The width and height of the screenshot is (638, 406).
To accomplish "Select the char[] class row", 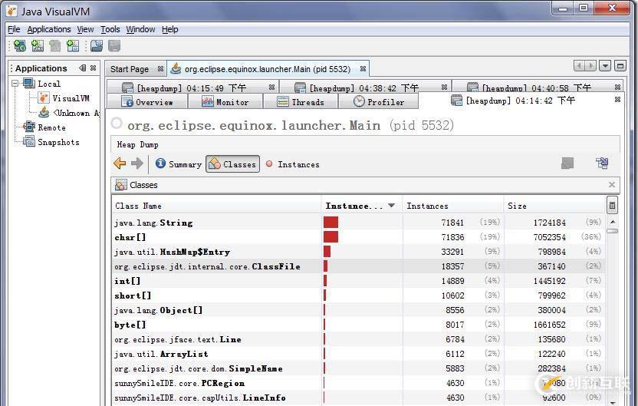I will (359, 237).
